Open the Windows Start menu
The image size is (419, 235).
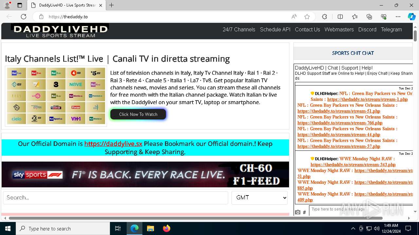pos(8,228)
